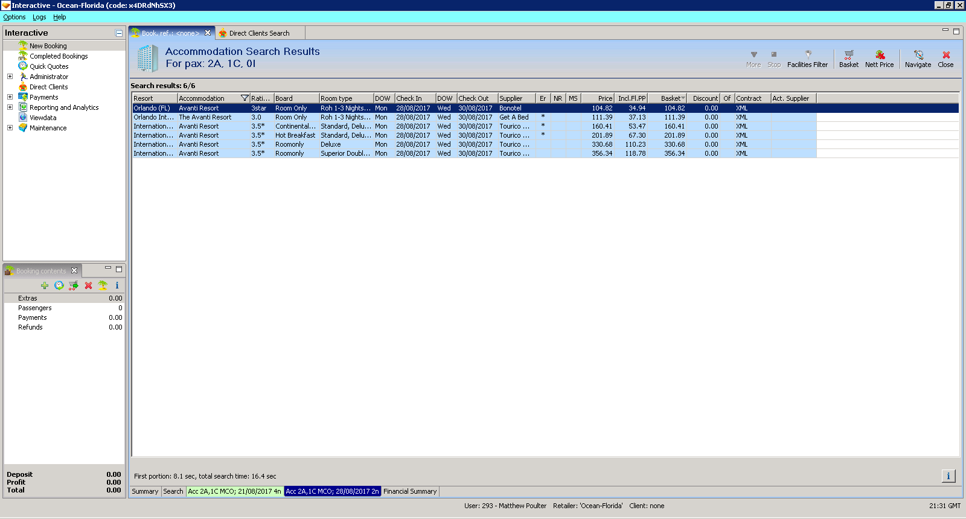Open Completed Bookings in the sidebar
Viewport: 966px width, 519px height.
(x=59, y=56)
